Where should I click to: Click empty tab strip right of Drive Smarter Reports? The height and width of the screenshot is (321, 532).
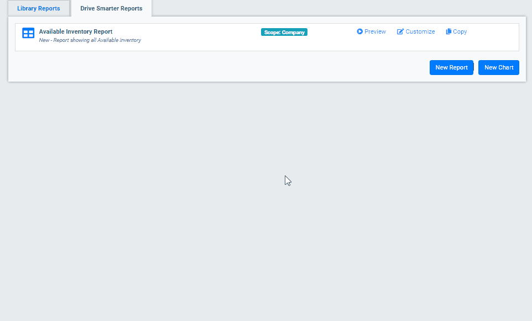332,8
